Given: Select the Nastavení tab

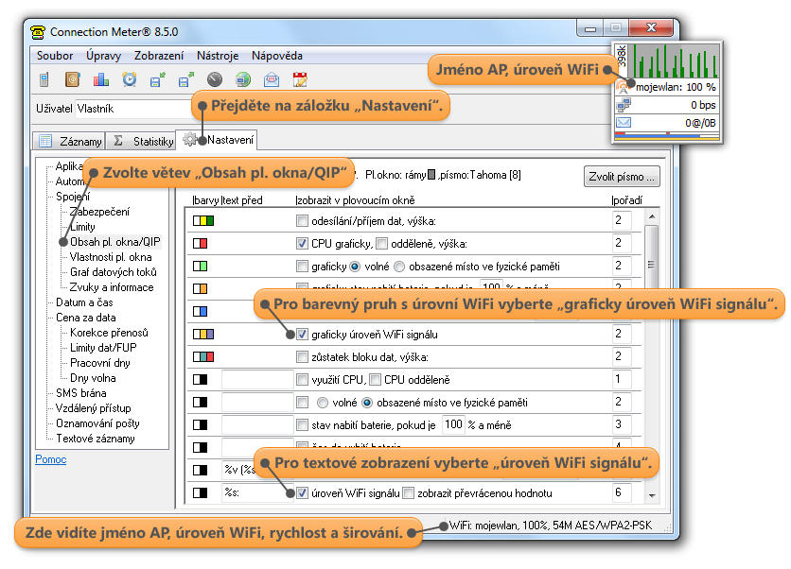Looking at the screenshot, I should coord(217,140).
